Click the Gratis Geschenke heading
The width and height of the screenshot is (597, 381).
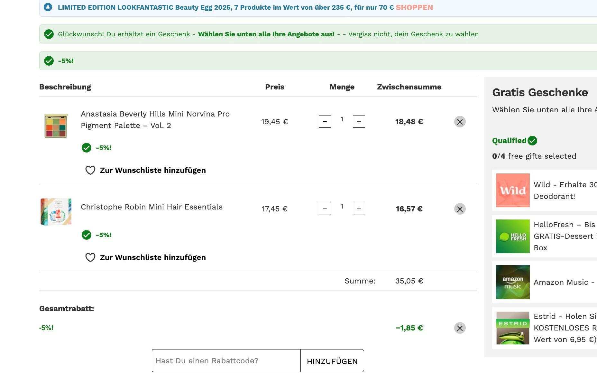click(540, 92)
